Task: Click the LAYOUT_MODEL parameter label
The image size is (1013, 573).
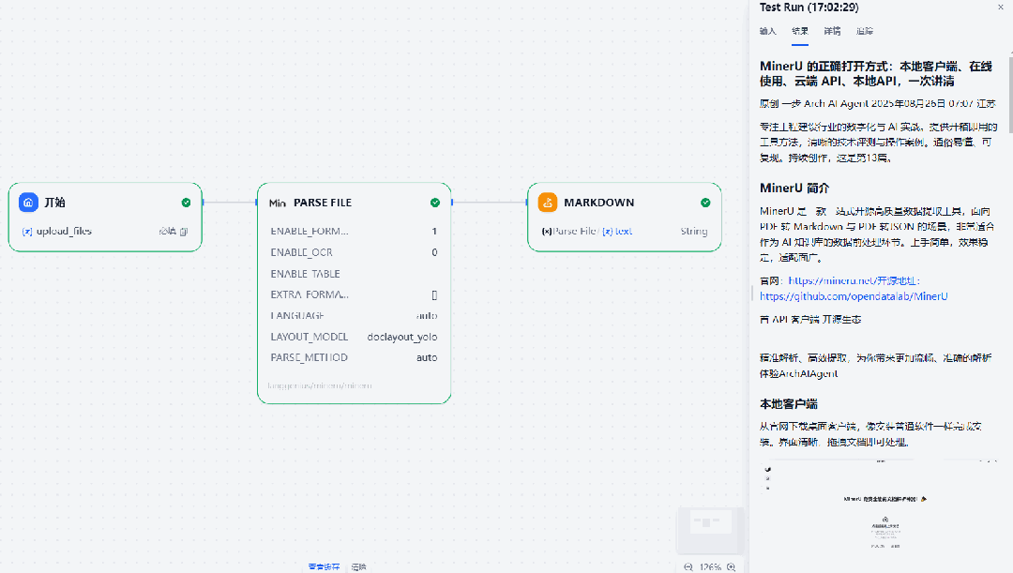Action: point(309,337)
